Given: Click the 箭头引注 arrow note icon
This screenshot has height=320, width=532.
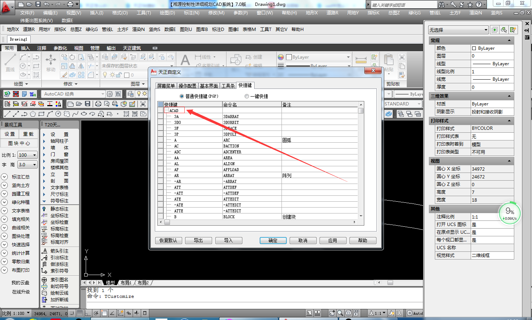Looking at the screenshot, I should [44, 251].
